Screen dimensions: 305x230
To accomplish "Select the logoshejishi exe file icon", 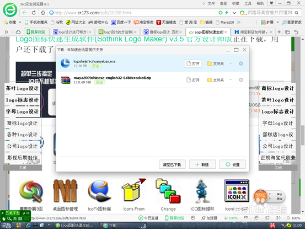I will pos(65,63).
